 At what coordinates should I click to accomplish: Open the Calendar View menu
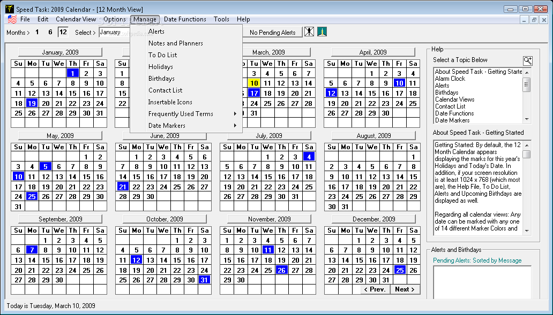pos(76,19)
